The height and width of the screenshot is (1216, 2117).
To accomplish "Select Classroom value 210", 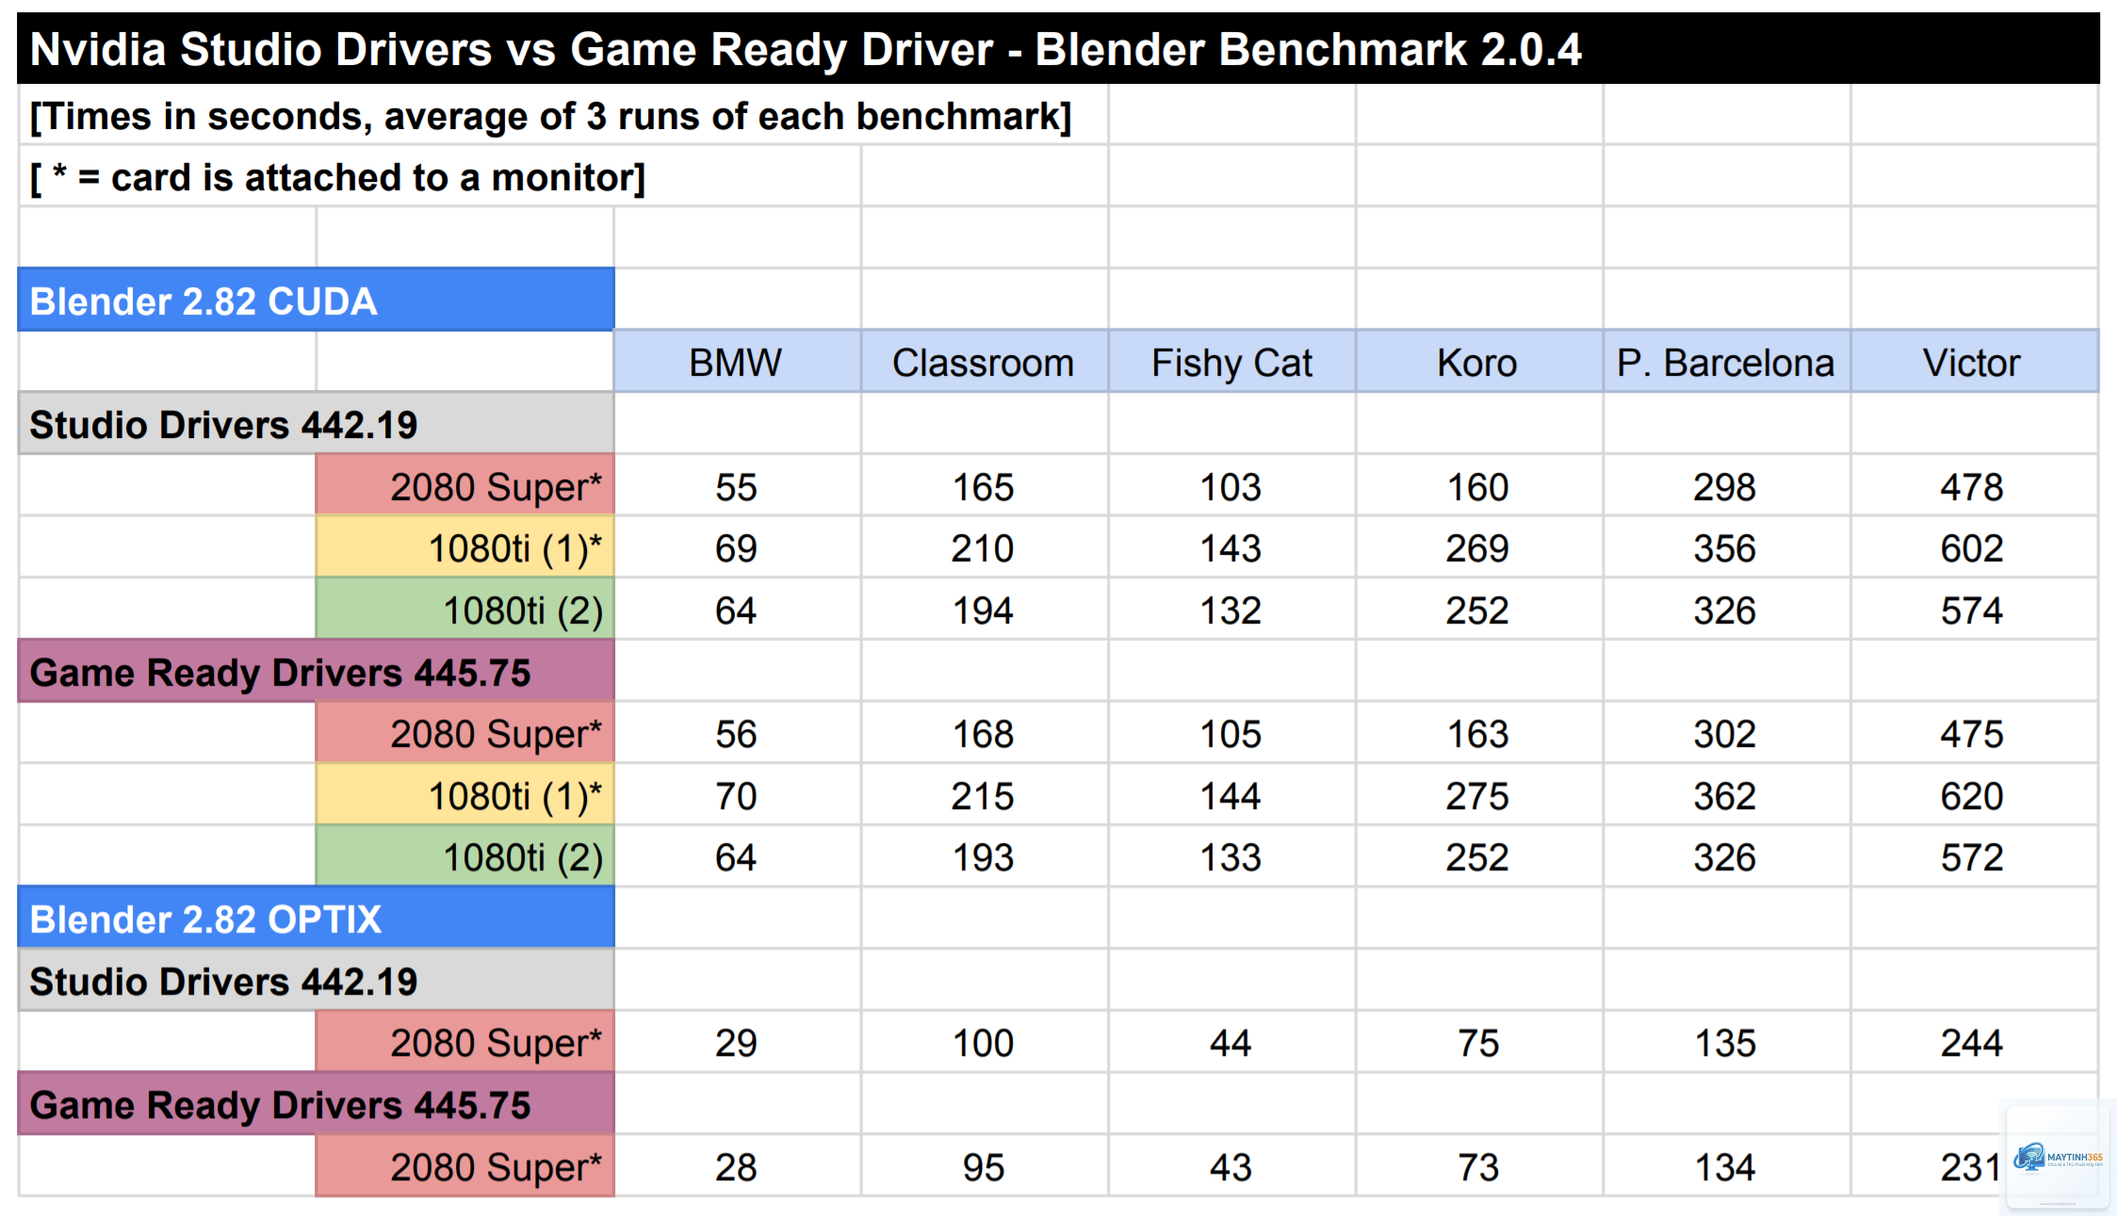I will click(x=984, y=548).
